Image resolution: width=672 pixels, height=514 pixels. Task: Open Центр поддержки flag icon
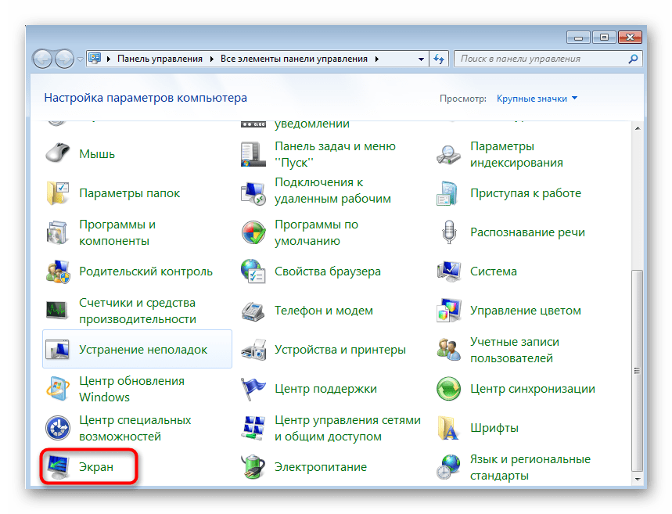click(254, 389)
